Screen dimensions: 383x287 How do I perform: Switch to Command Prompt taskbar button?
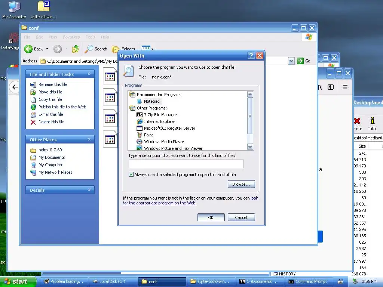309,282
